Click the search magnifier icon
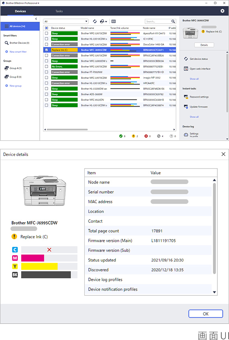The width and height of the screenshot is (229, 340). coord(173,21)
